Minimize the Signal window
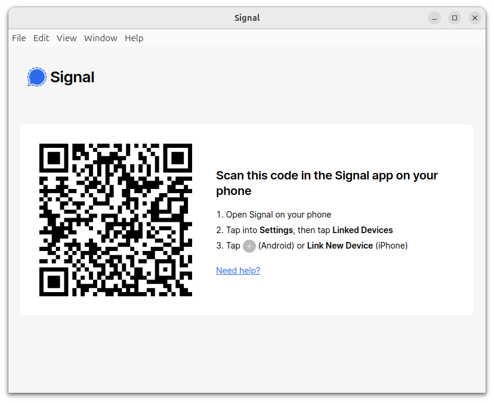The image size is (494, 403). [x=434, y=18]
